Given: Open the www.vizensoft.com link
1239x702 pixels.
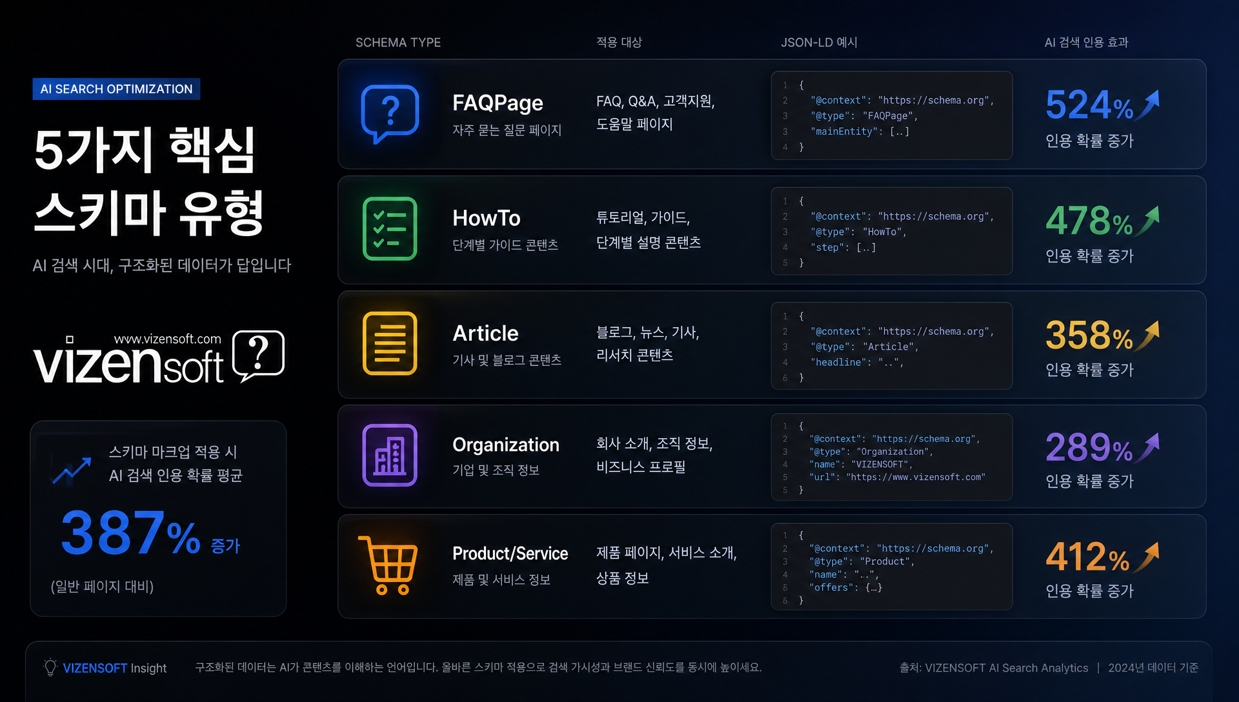Looking at the screenshot, I should (167, 339).
